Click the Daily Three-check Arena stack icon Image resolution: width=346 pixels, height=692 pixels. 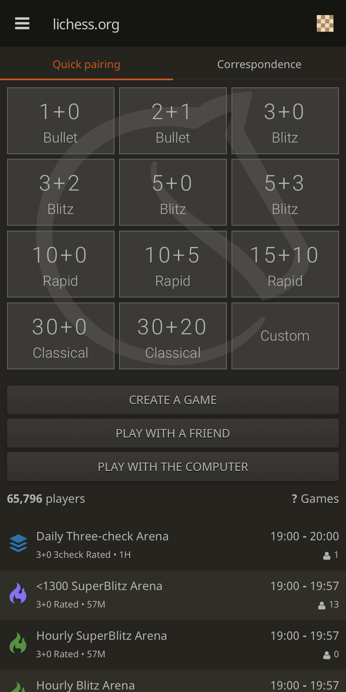coord(18,544)
